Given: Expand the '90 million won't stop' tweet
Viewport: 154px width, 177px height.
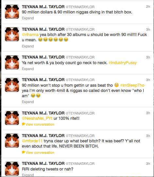Looking at the screenshot, I should 28,102.
